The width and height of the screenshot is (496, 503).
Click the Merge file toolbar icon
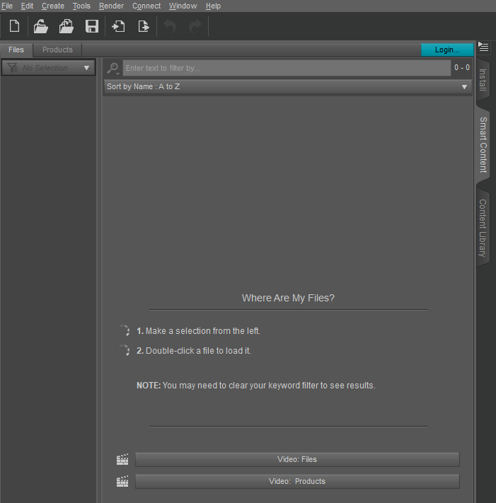[66, 26]
